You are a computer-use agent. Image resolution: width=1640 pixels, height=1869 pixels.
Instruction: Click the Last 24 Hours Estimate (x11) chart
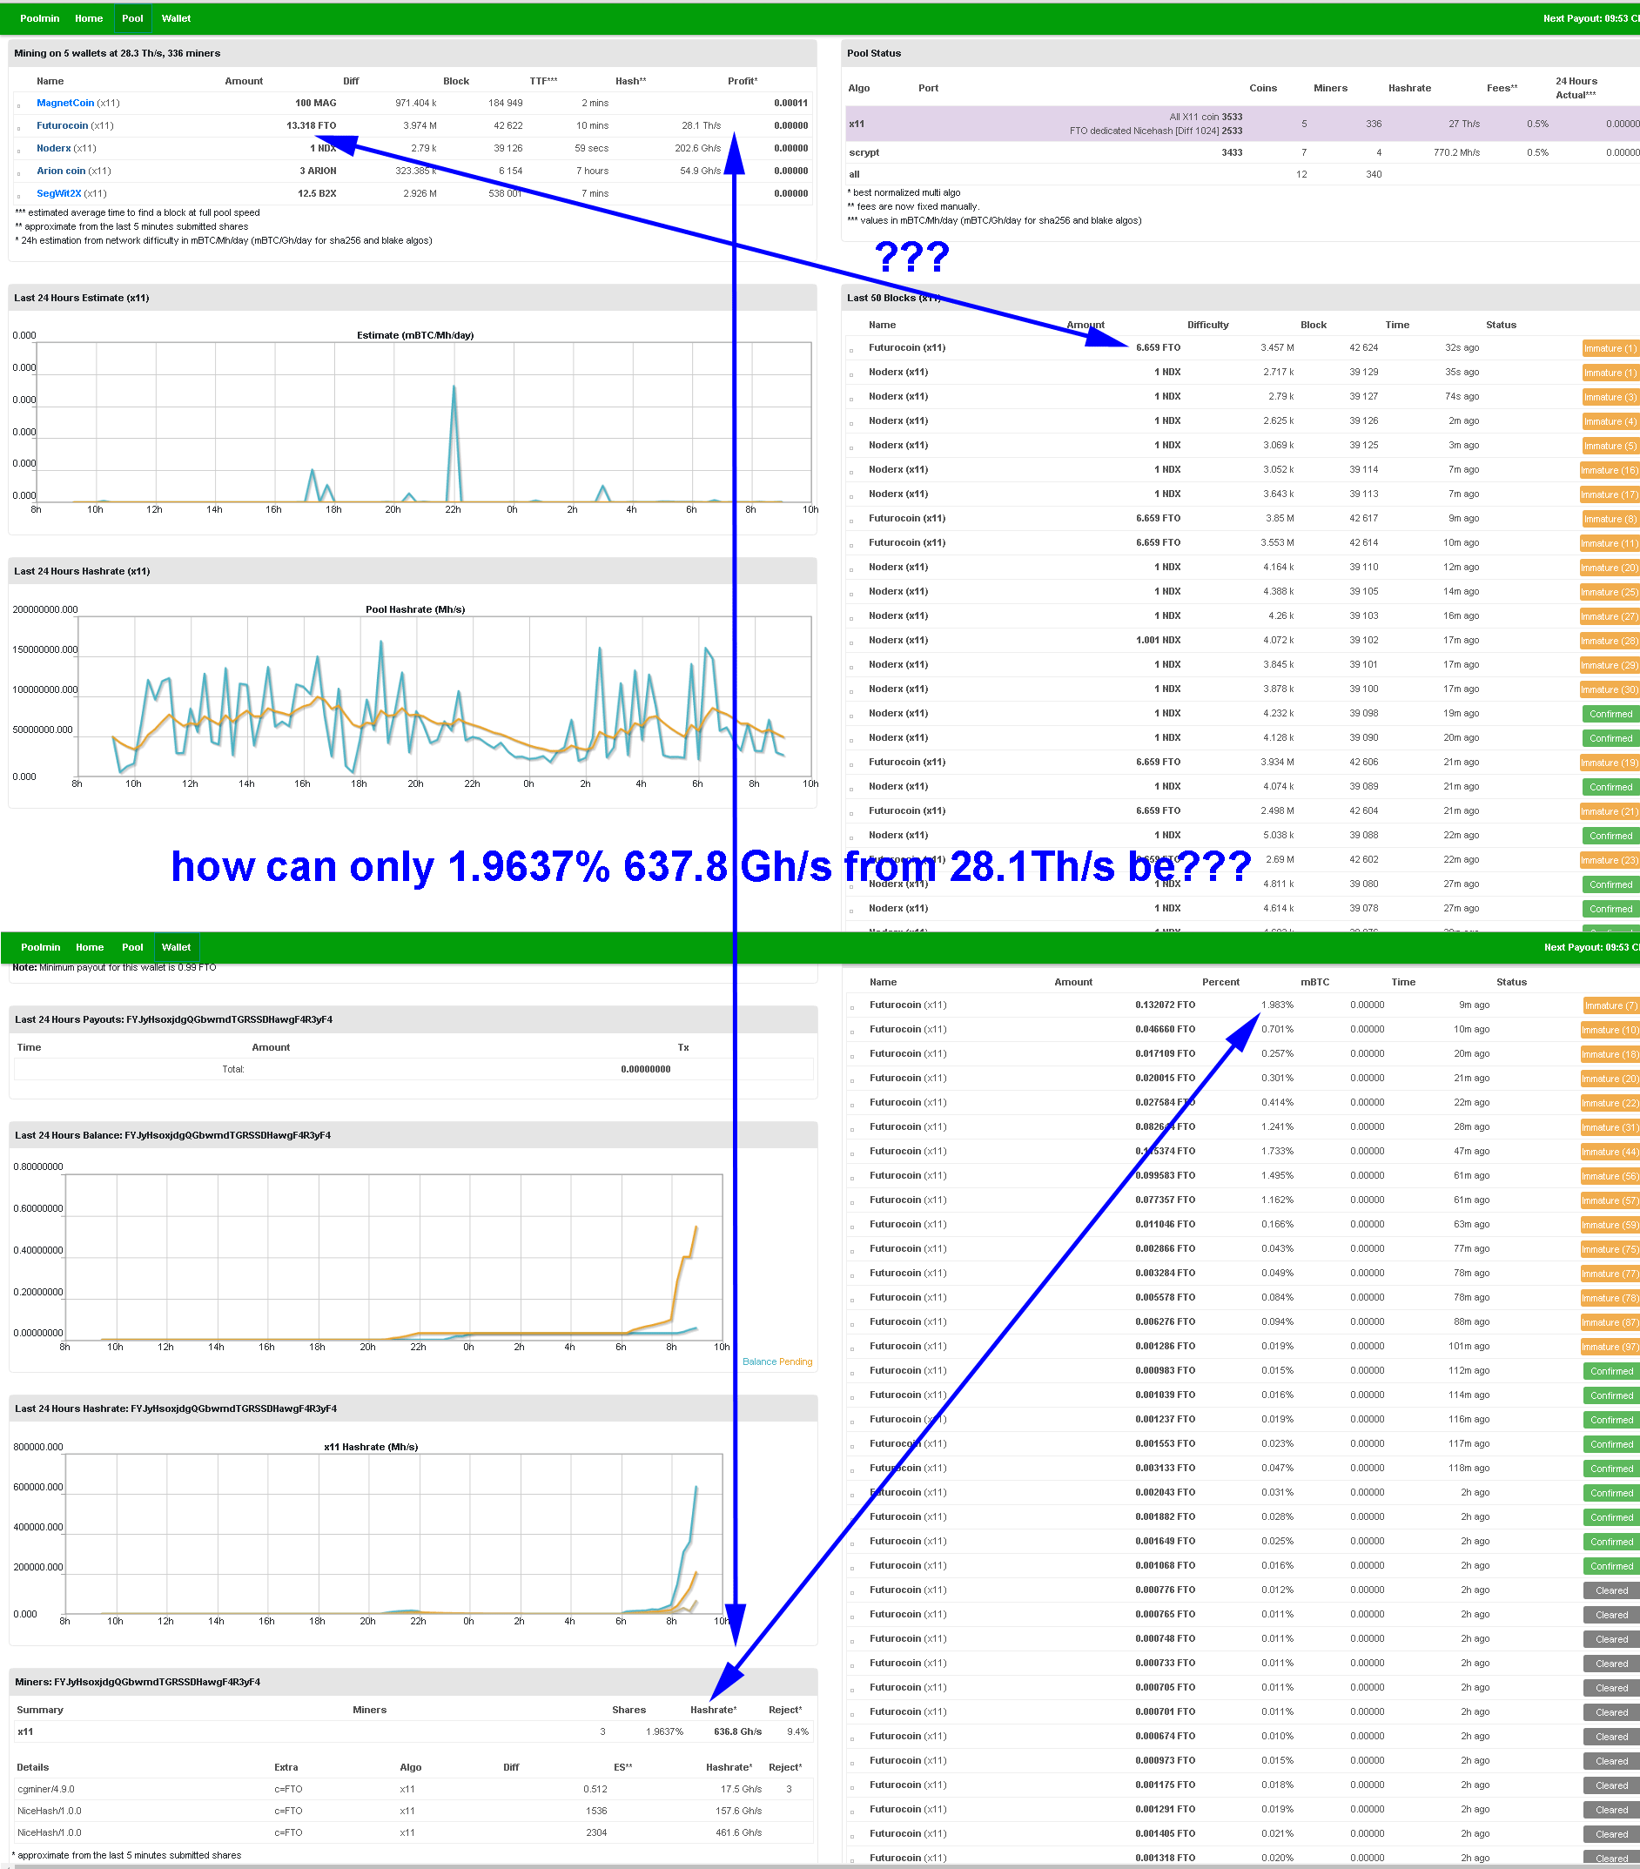pyautogui.click(x=423, y=421)
